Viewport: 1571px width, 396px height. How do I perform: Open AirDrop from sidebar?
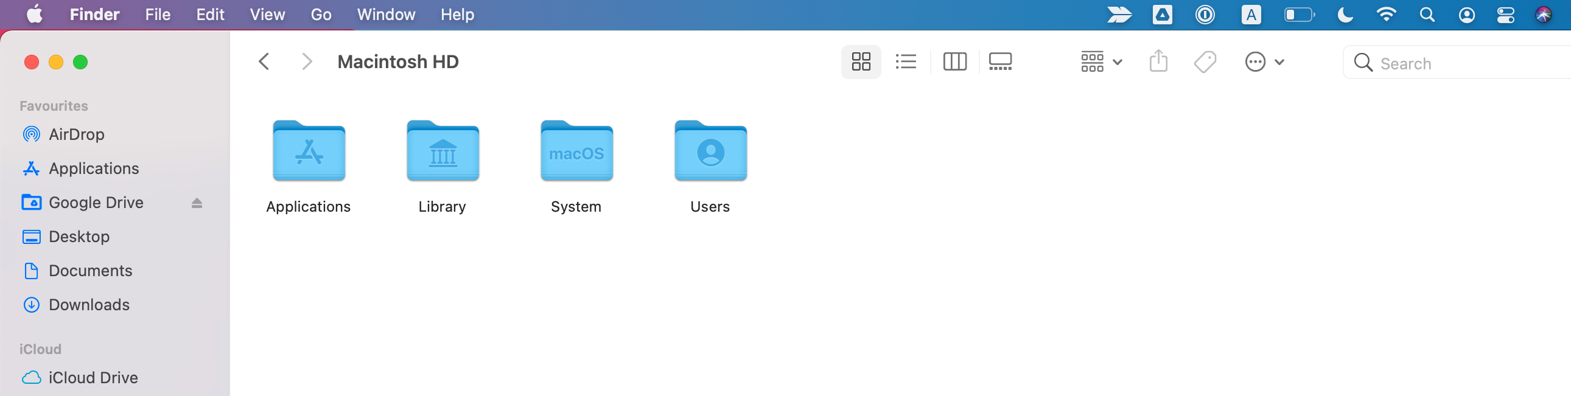tap(76, 134)
